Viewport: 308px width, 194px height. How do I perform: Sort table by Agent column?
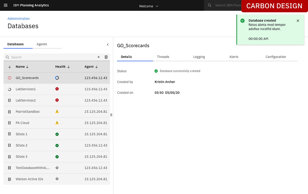(x=91, y=67)
